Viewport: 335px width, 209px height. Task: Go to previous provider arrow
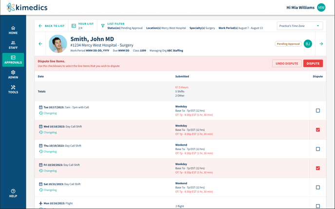coord(40,44)
